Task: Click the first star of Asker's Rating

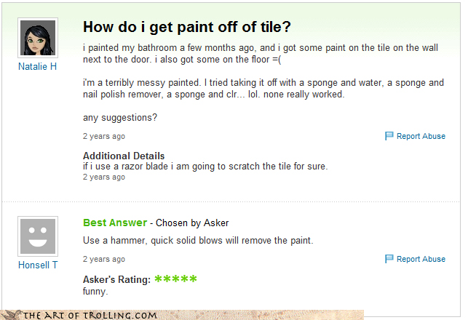Action: [x=159, y=279]
